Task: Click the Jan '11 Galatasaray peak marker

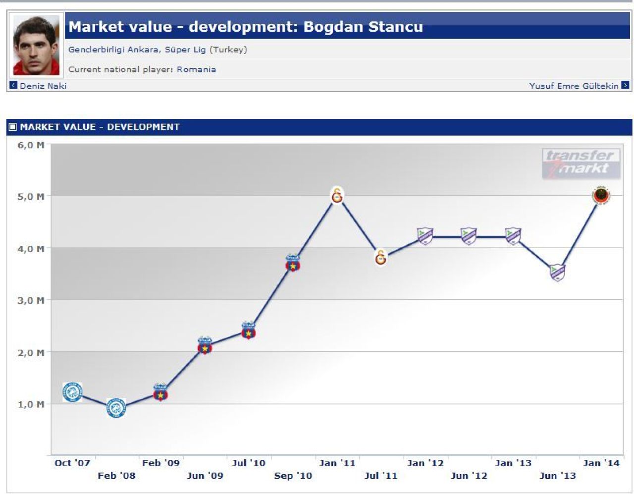Action: click(x=337, y=195)
